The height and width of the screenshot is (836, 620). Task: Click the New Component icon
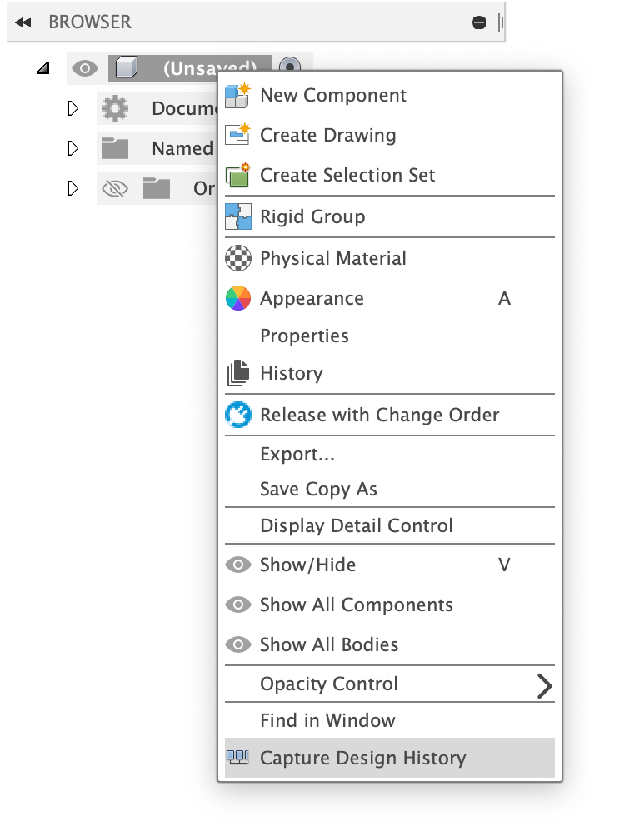(x=238, y=95)
